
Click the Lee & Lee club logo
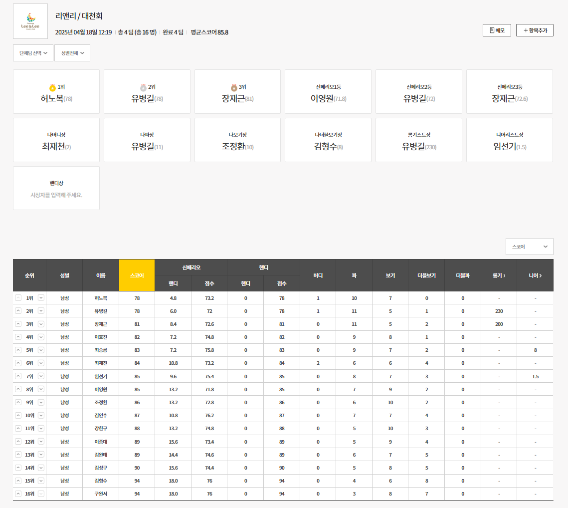[x=30, y=21]
